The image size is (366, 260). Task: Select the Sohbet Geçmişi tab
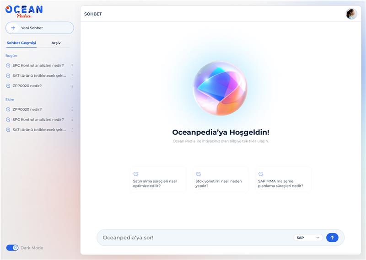[21, 43]
